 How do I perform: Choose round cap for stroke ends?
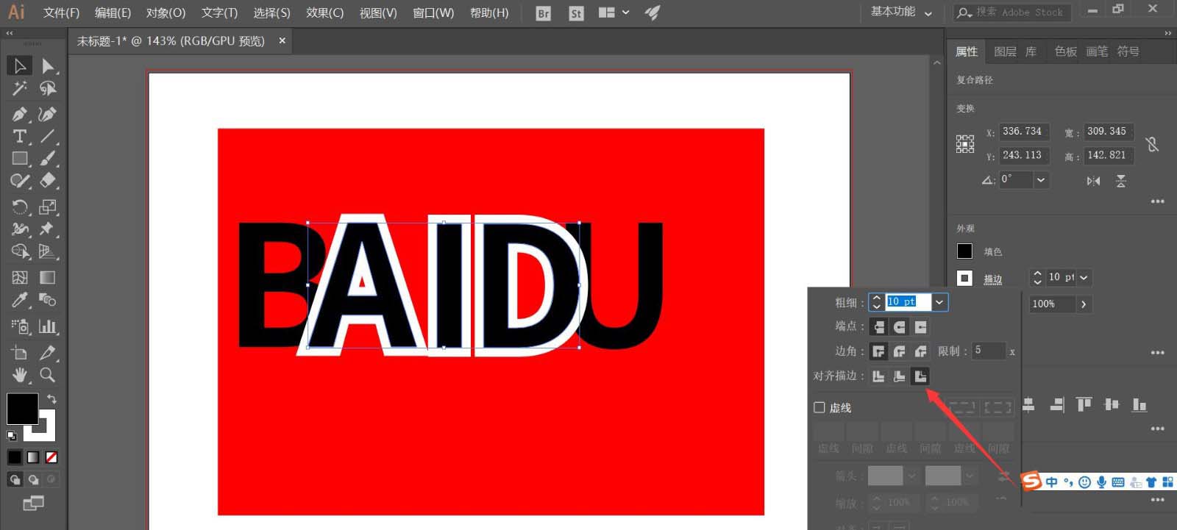pos(899,326)
